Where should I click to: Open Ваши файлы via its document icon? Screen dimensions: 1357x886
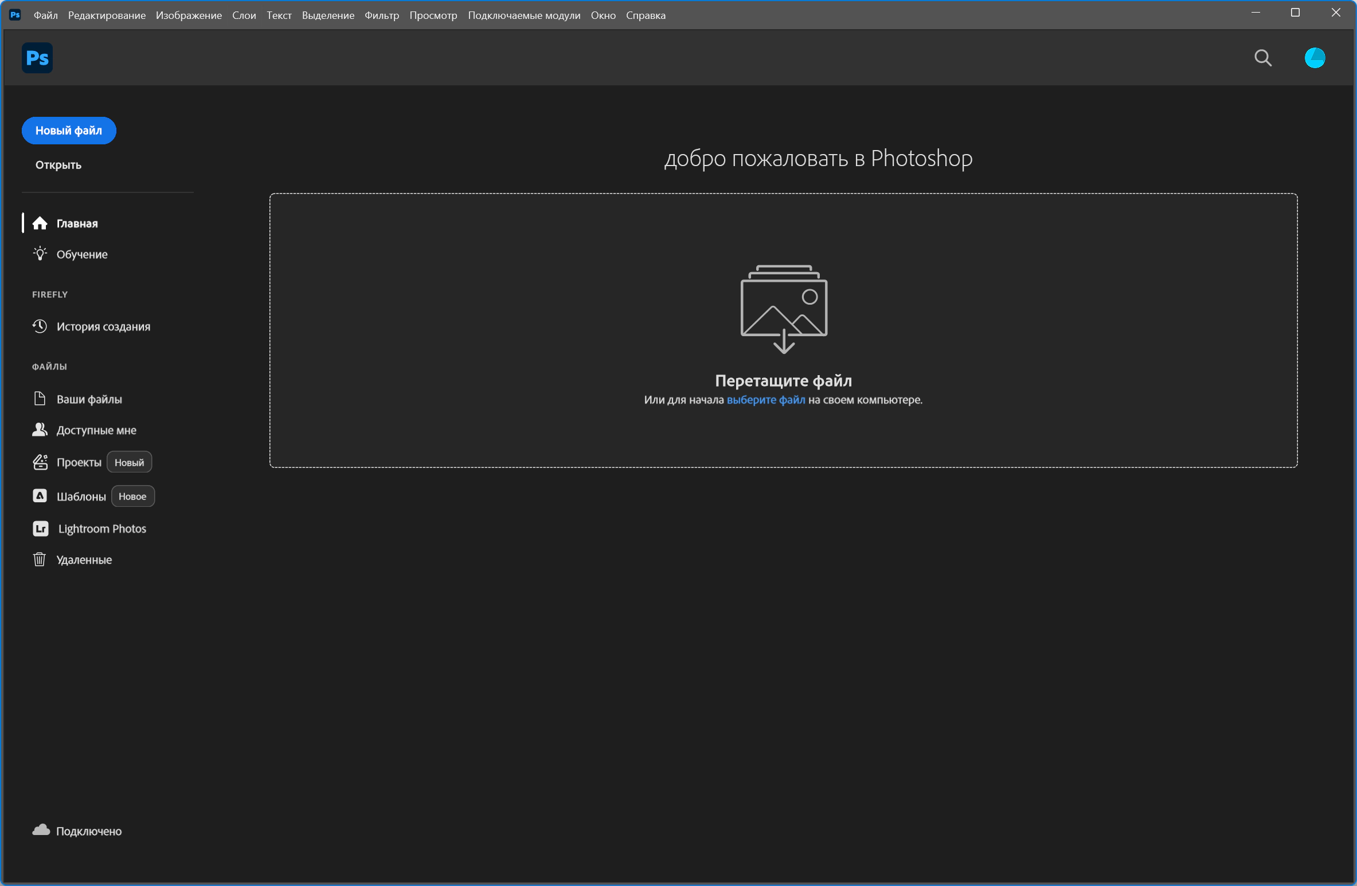coord(40,399)
